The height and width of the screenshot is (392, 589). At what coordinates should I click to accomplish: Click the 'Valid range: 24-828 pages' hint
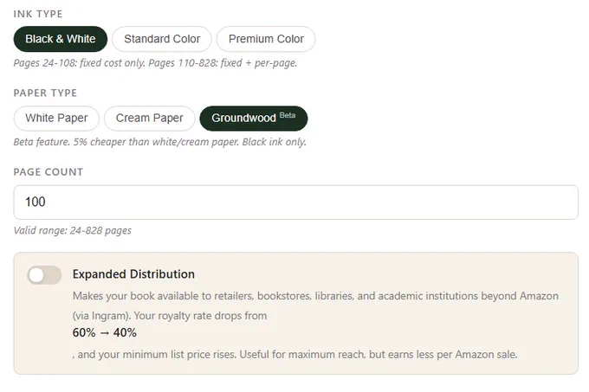coord(73,230)
